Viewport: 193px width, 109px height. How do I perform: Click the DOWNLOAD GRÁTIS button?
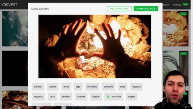click(x=146, y=9)
